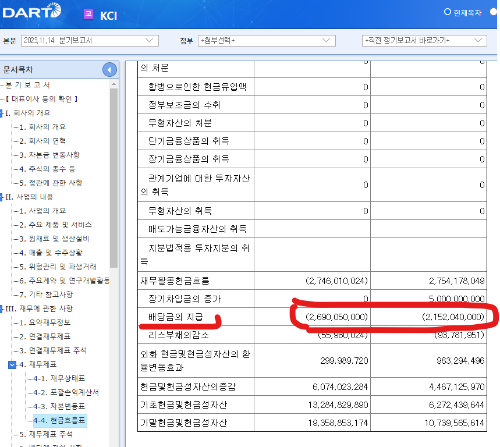The width and height of the screenshot is (500, 447).
Task: Open 4-1. 재무상태표 tree item
Action: coord(59,378)
